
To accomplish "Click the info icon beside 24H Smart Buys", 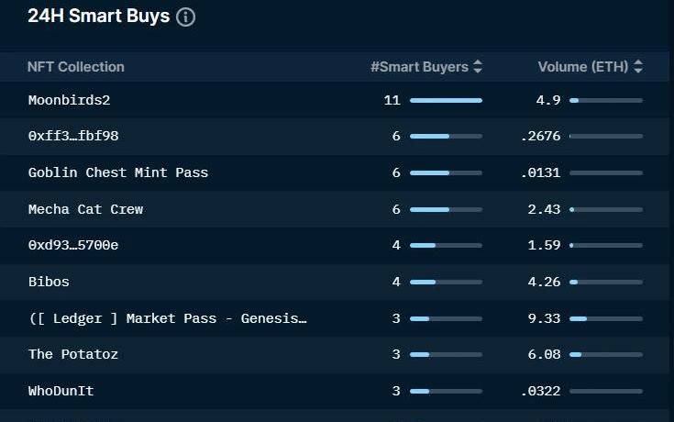I will point(185,17).
